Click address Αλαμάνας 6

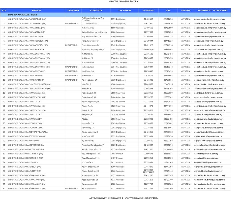tap(87, 115)
